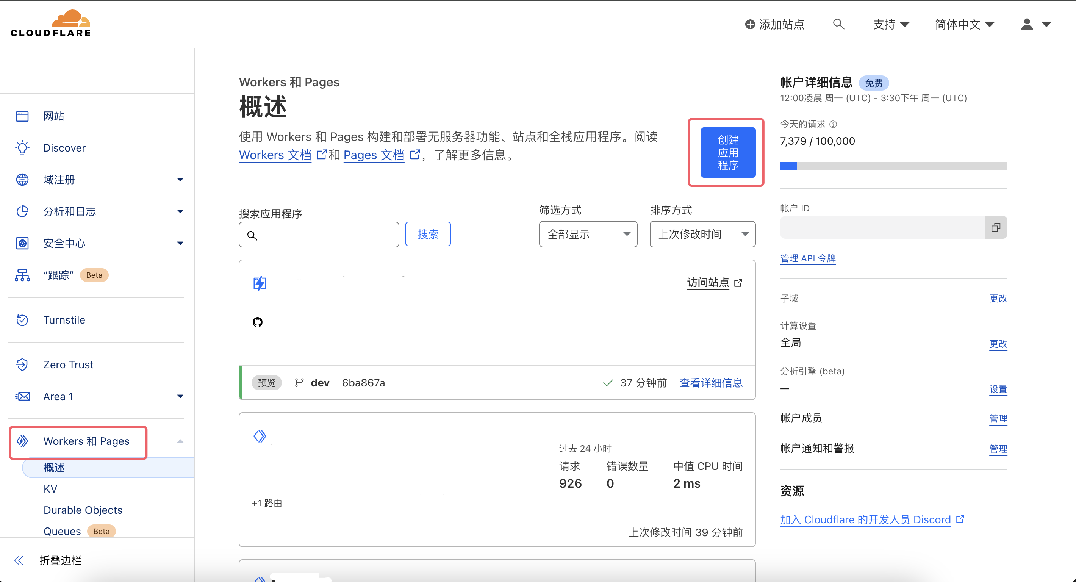Open the 排序方式 上次修改时间 dropdown
Screen dimensions: 1076x582
tap(702, 235)
